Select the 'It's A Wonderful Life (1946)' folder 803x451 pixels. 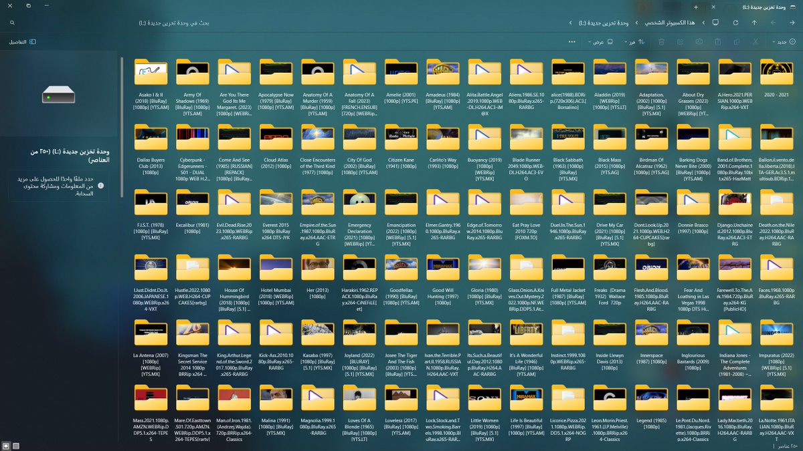525,349
